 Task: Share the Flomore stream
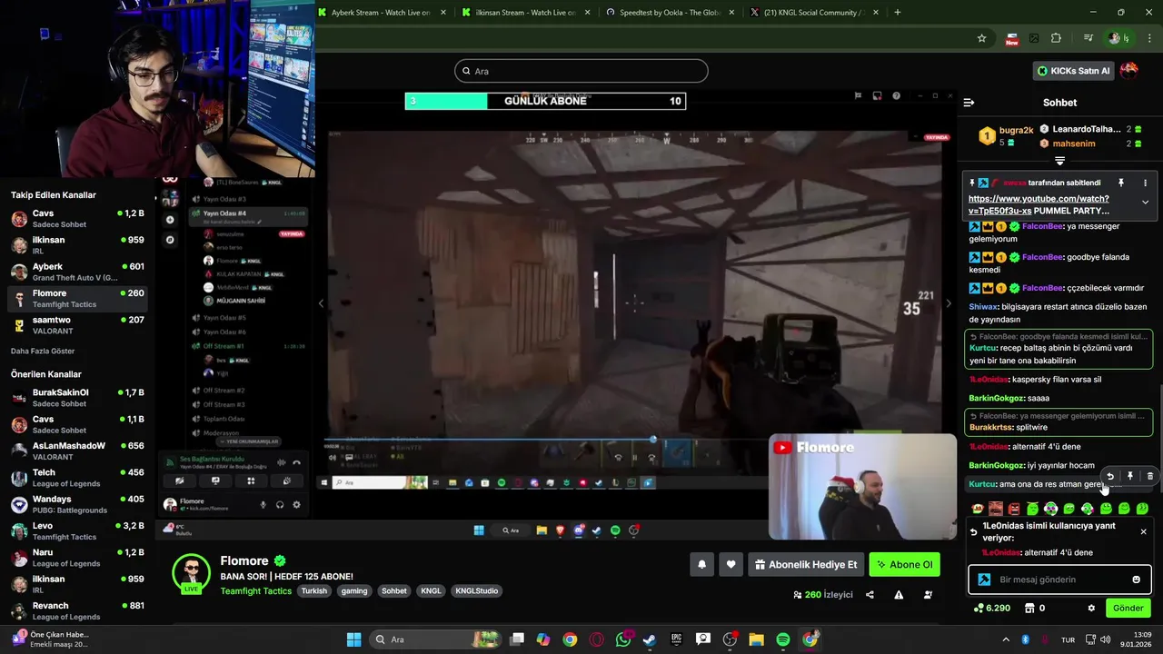click(x=870, y=595)
